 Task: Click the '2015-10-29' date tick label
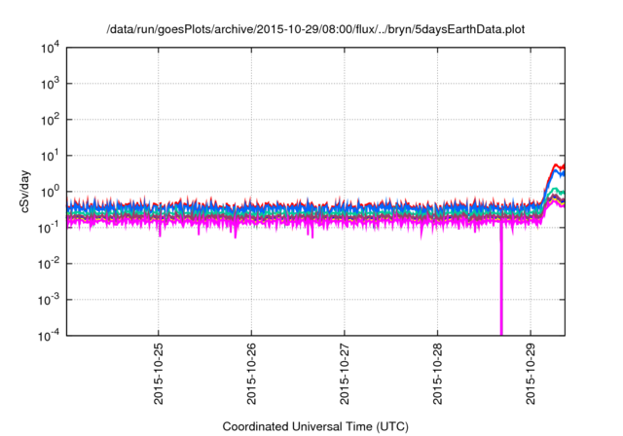point(531,374)
